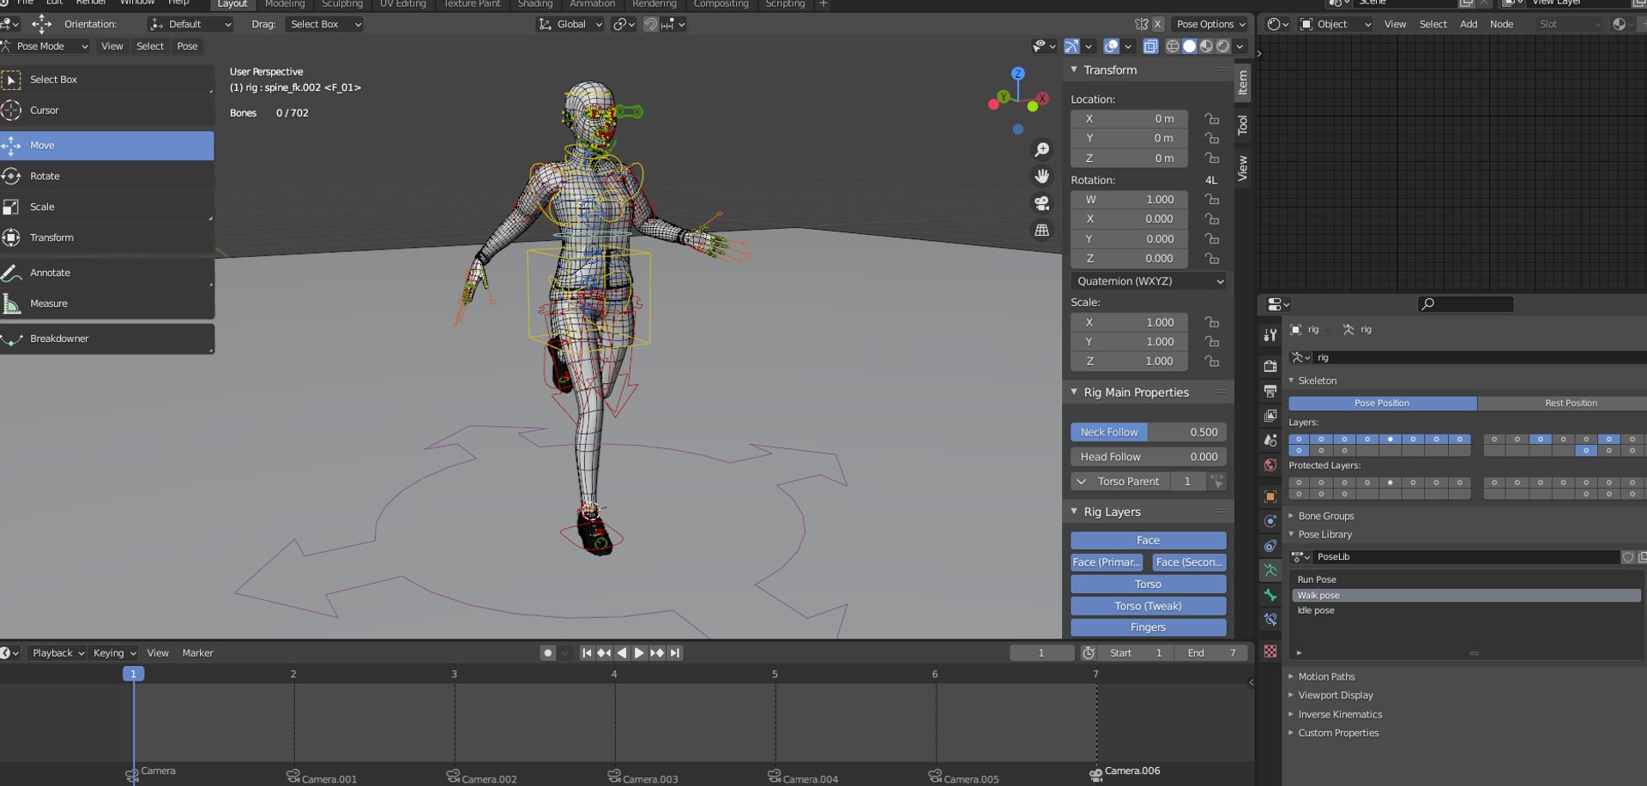Expand the Bone Groups panel
Viewport: 1647px width, 786px height.
[1325, 516]
